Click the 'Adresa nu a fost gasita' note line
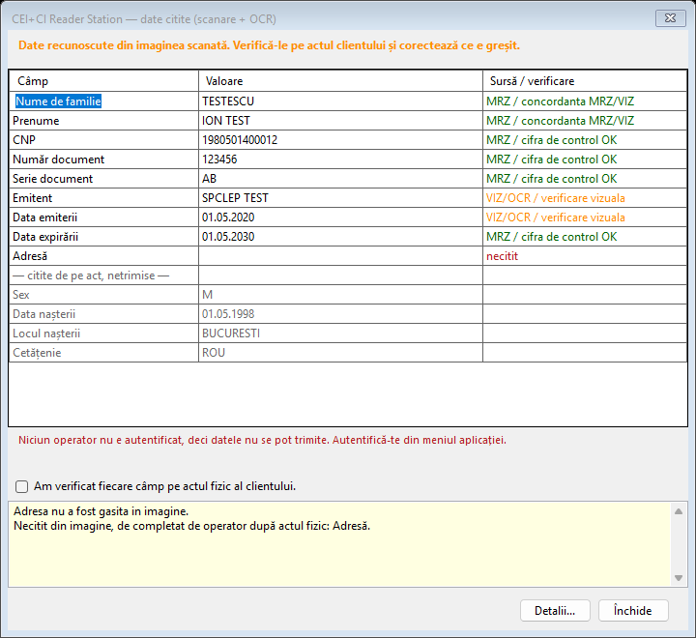The width and height of the screenshot is (696, 638). (x=101, y=511)
